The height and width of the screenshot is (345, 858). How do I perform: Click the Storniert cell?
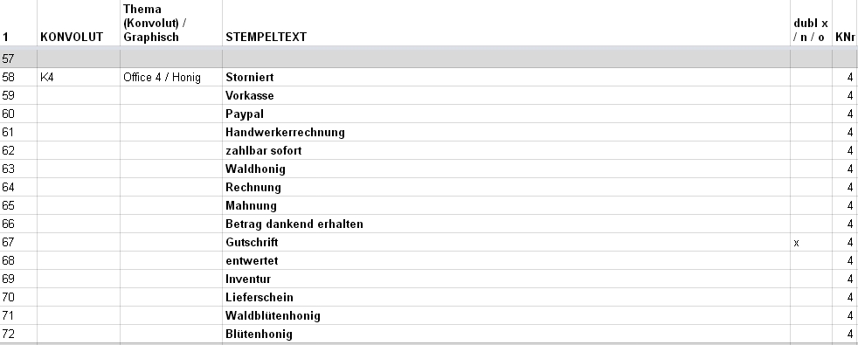point(506,77)
